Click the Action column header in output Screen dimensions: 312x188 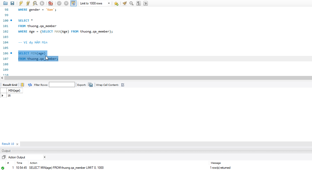click(33, 163)
